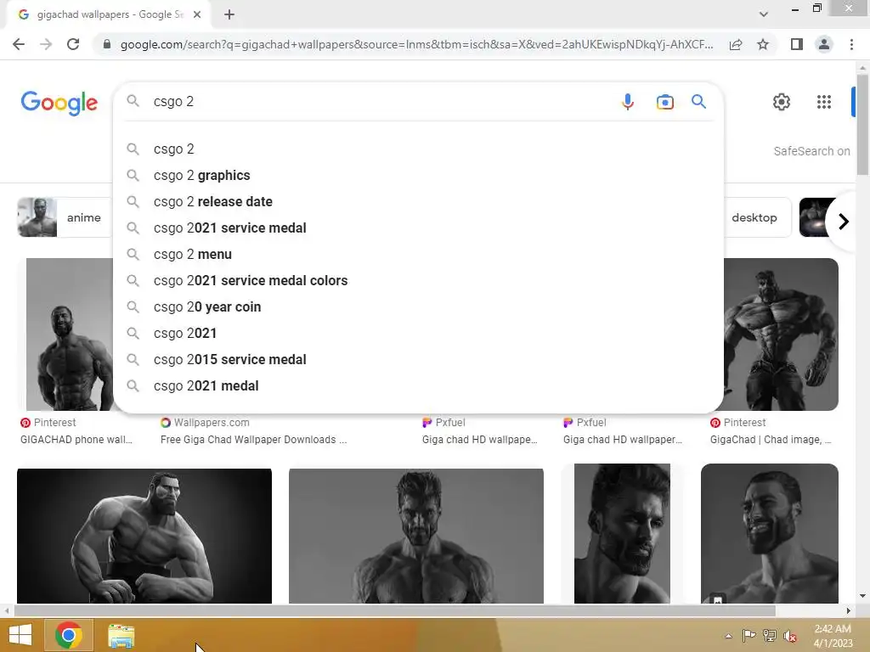Click the SafeSearch on label
Image resolution: width=870 pixels, height=652 pixels.
(811, 151)
